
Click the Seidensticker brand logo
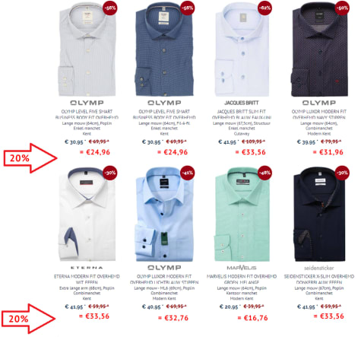tap(319, 268)
